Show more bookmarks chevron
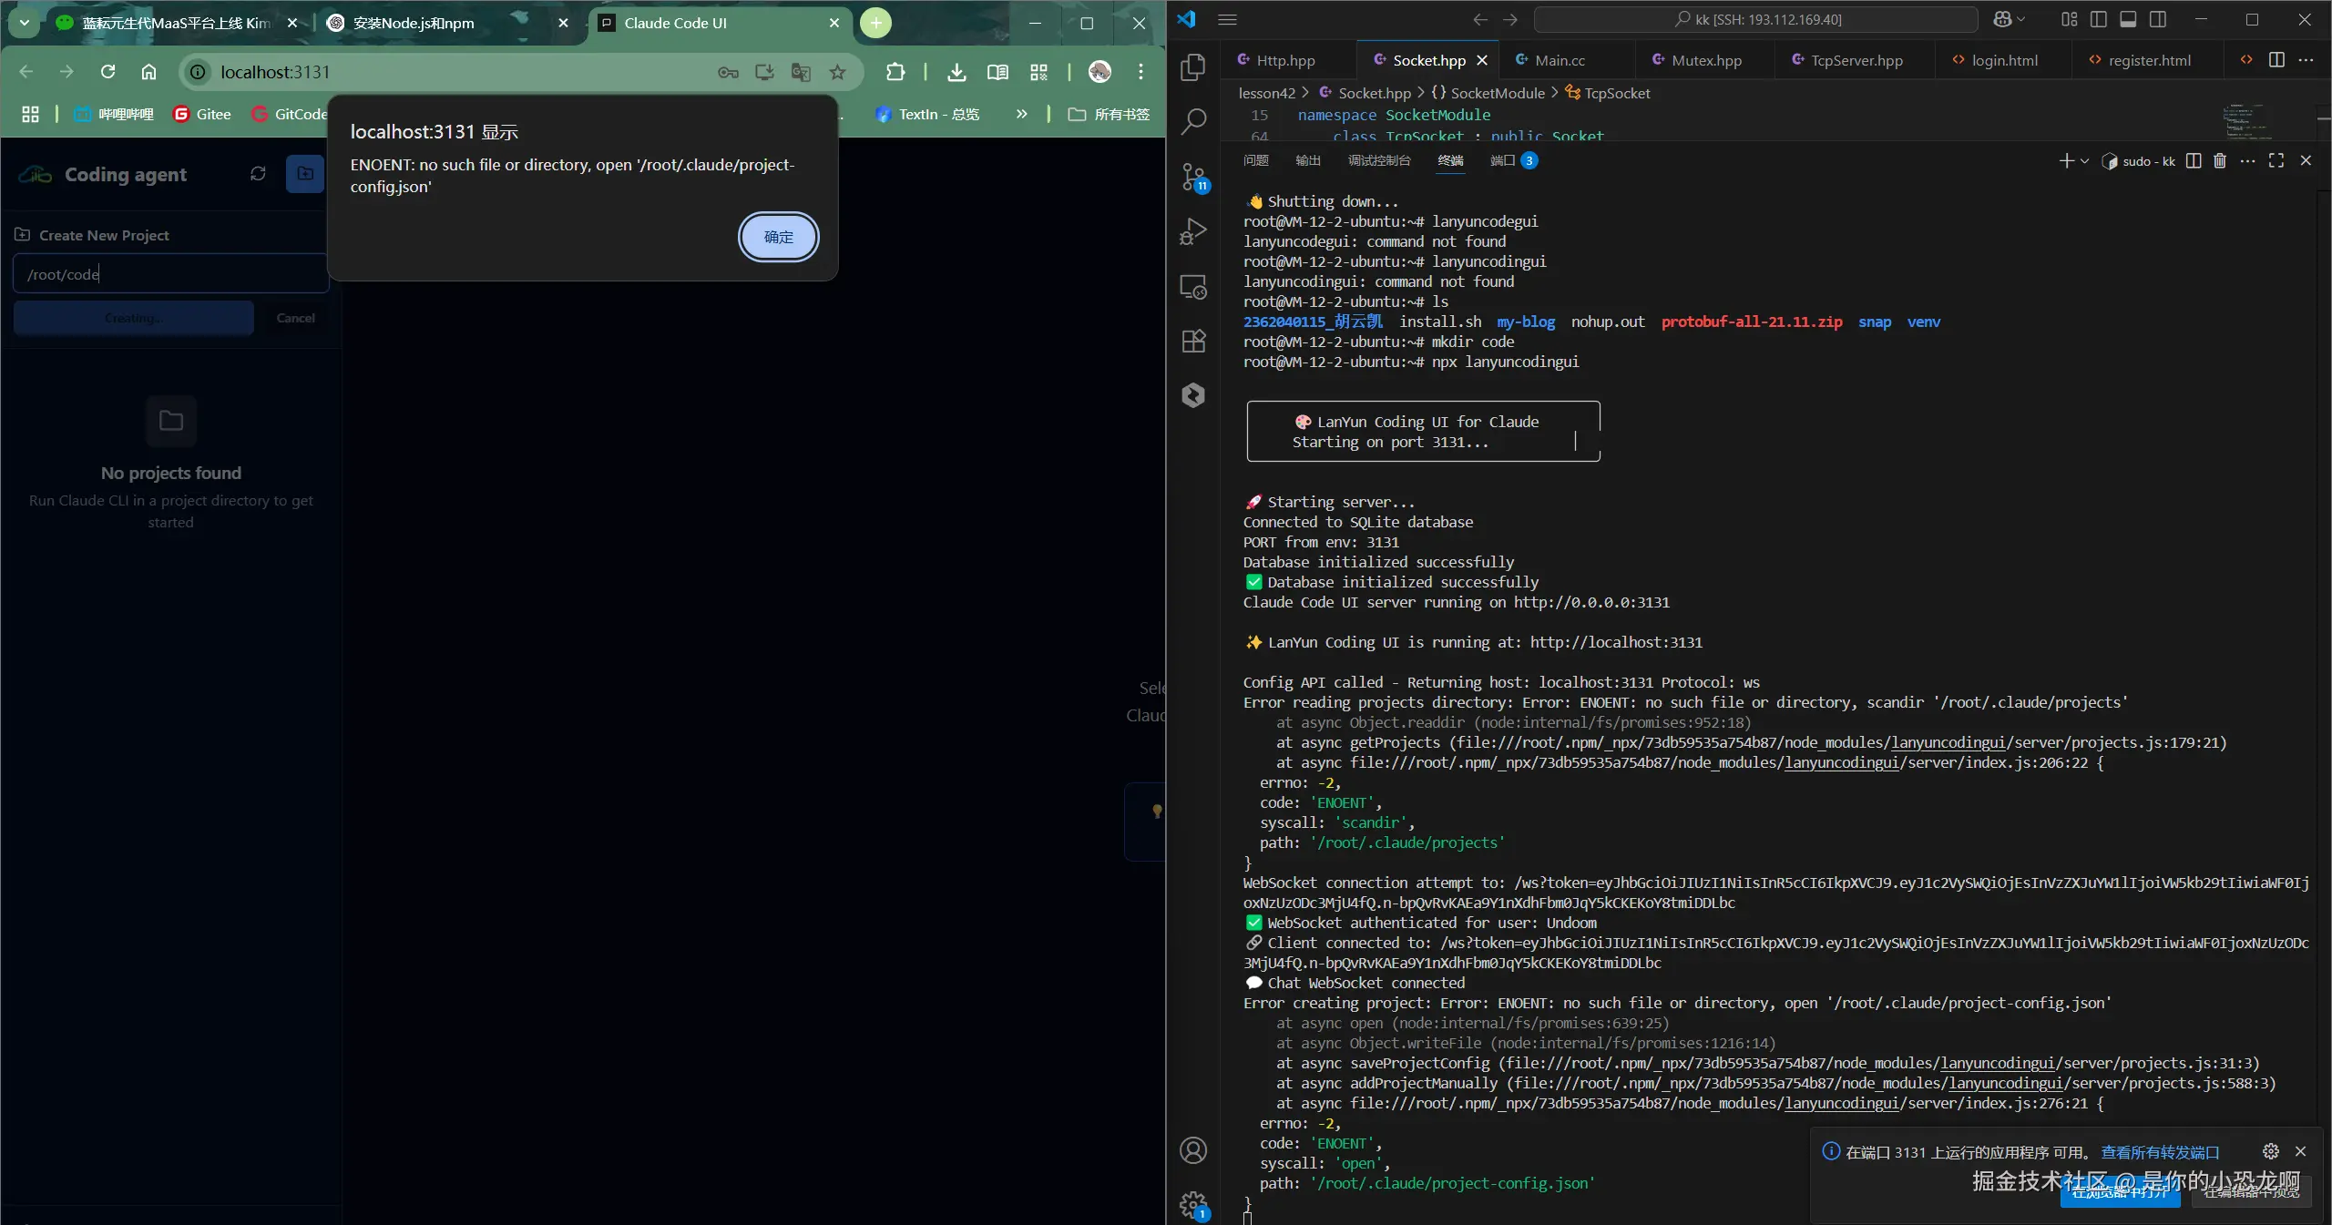The image size is (2332, 1225). click(x=1021, y=114)
